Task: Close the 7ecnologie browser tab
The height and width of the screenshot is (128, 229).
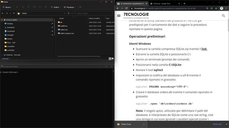Action: (146, 4)
